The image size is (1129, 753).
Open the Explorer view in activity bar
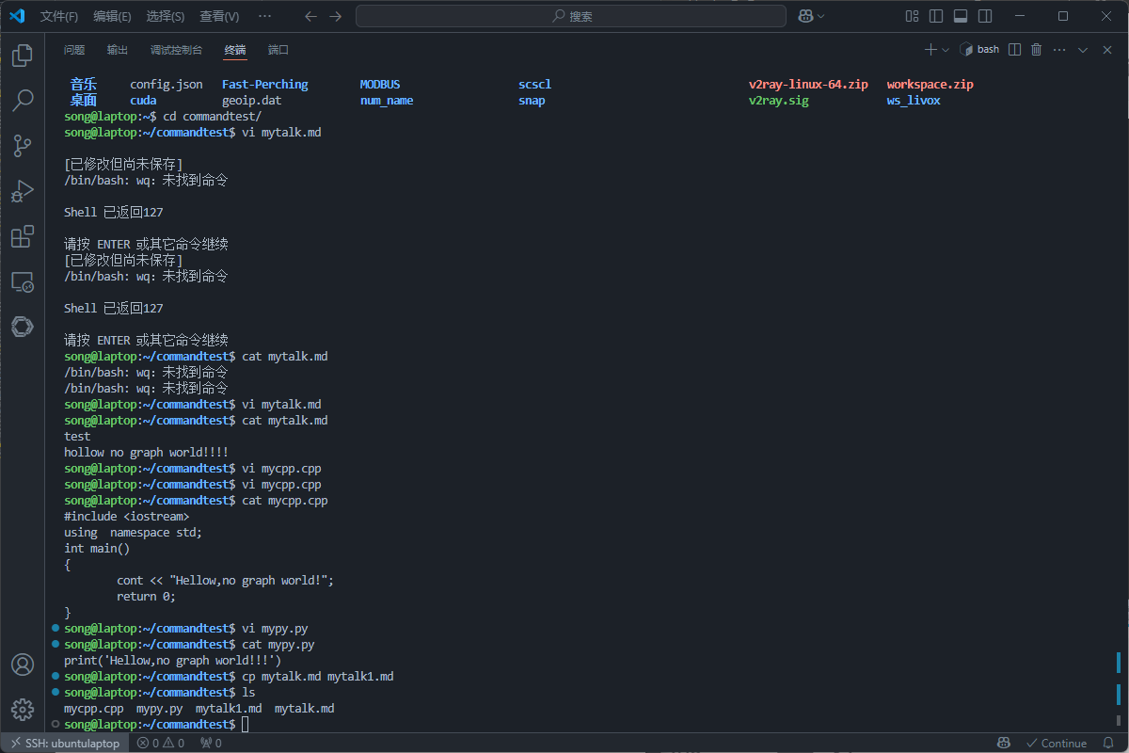pyautogui.click(x=22, y=56)
